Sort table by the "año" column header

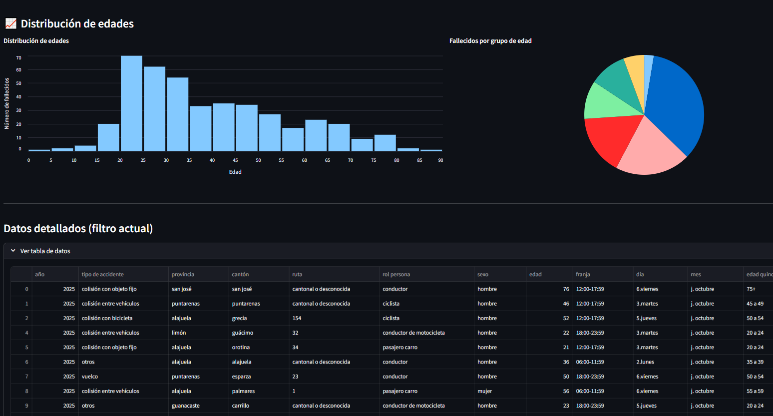pyautogui.click(x=40, y=274)
